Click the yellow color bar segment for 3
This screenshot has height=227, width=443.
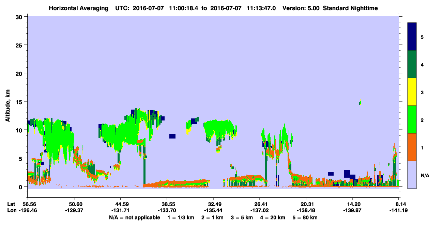[412, 92]
